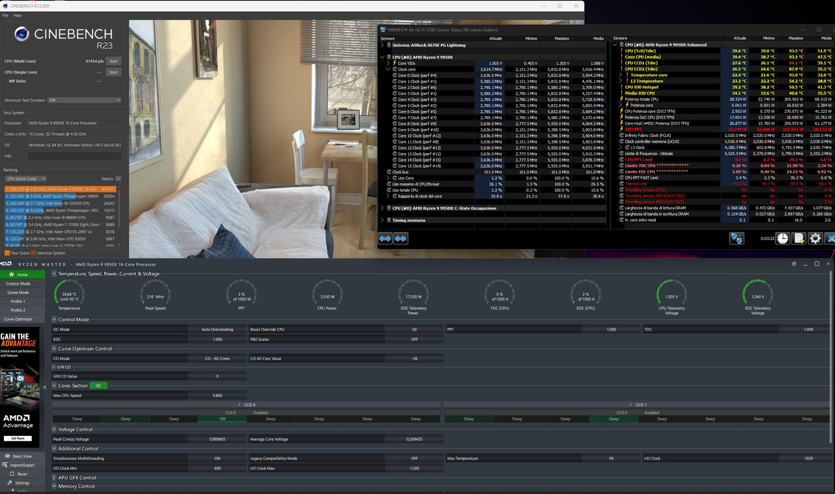Collapse Ryzen Master sidebar with double chevron
The image size is (835, 494).
[x=44, y=387]
